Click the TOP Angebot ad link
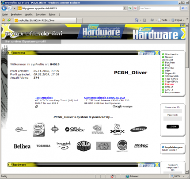The height and width of the screenshot is (179, 190). click(x=44, y=98)
